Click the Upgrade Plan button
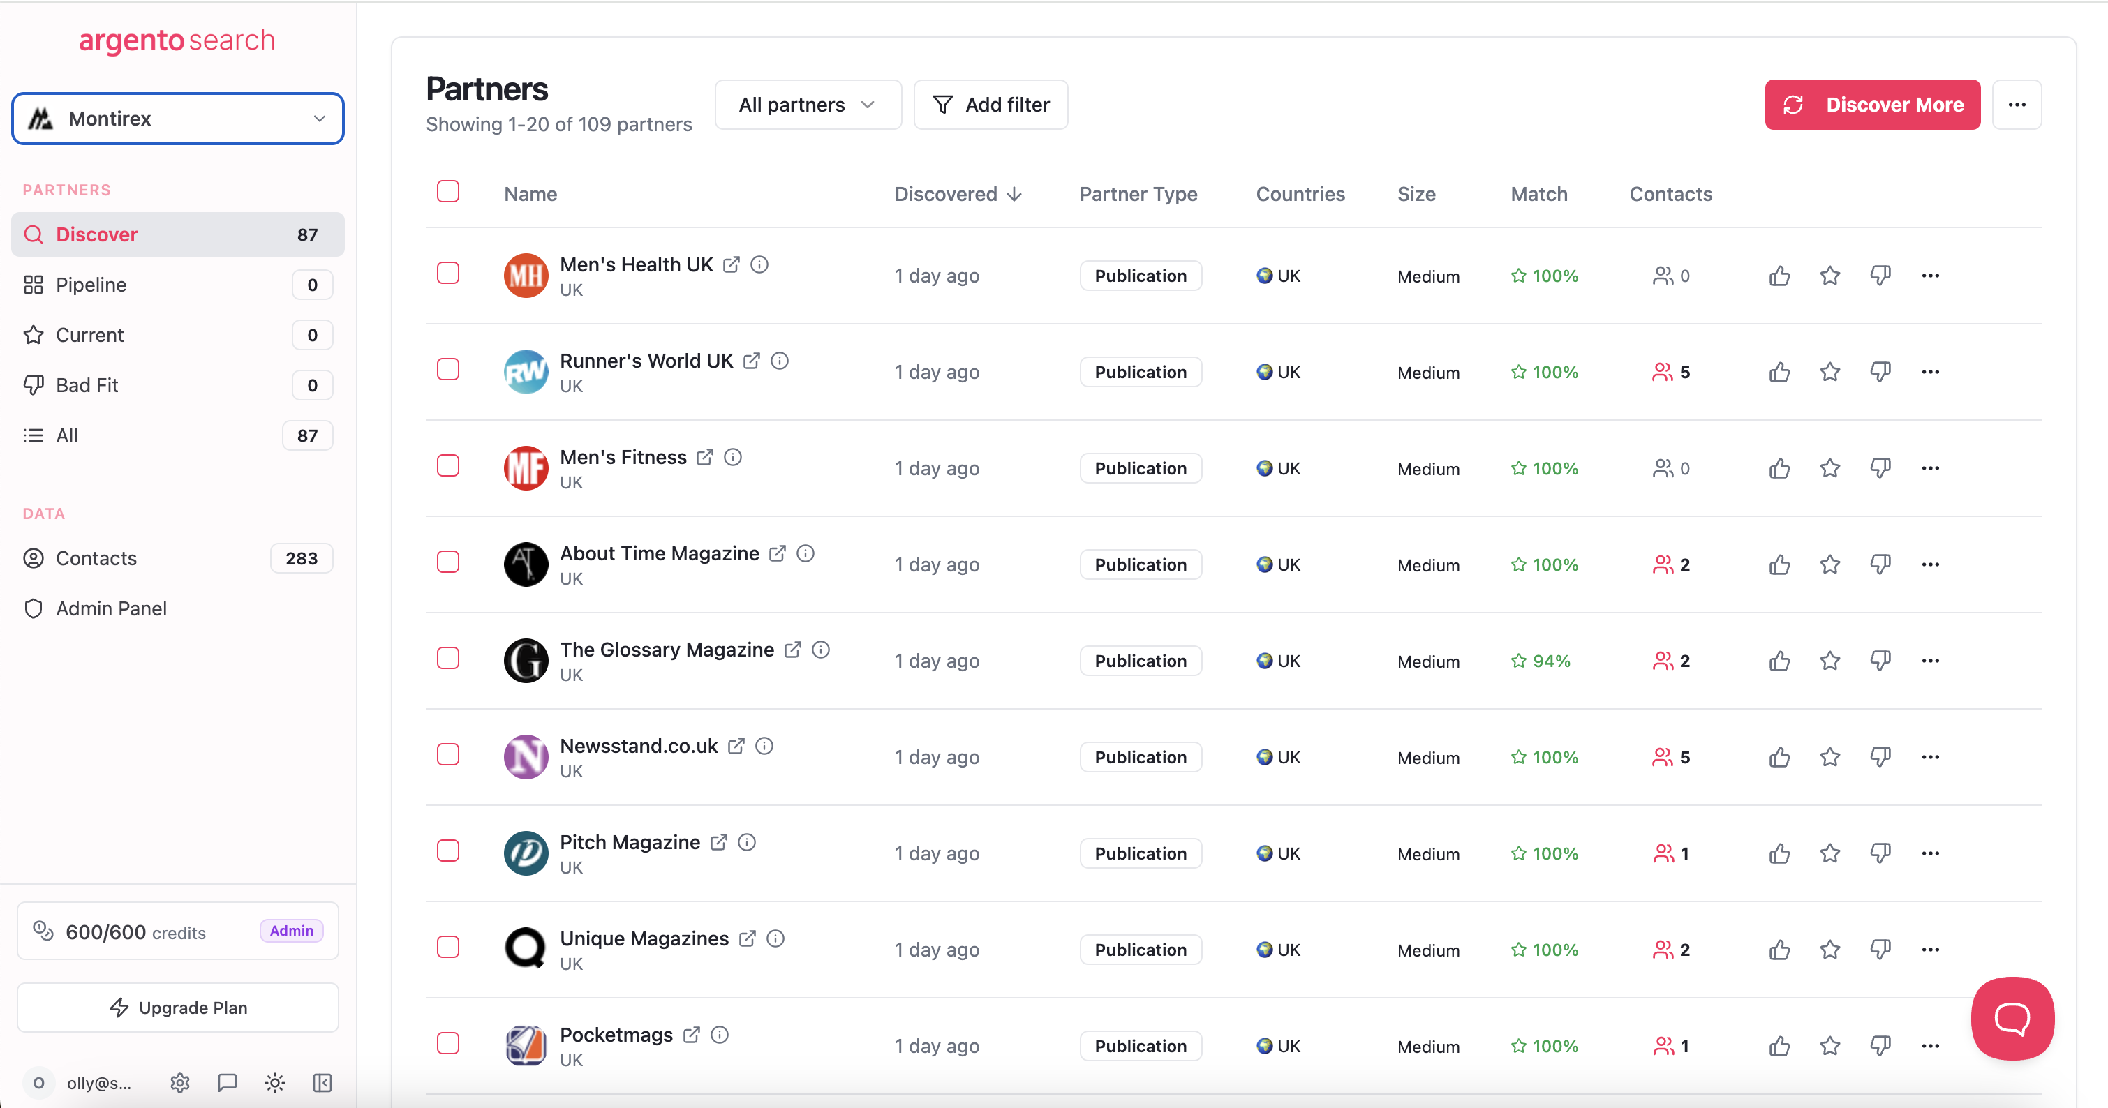 click(177, 1007)
